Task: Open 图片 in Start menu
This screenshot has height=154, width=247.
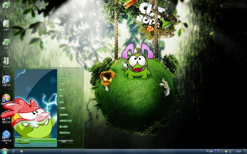Action: point(62,90)
